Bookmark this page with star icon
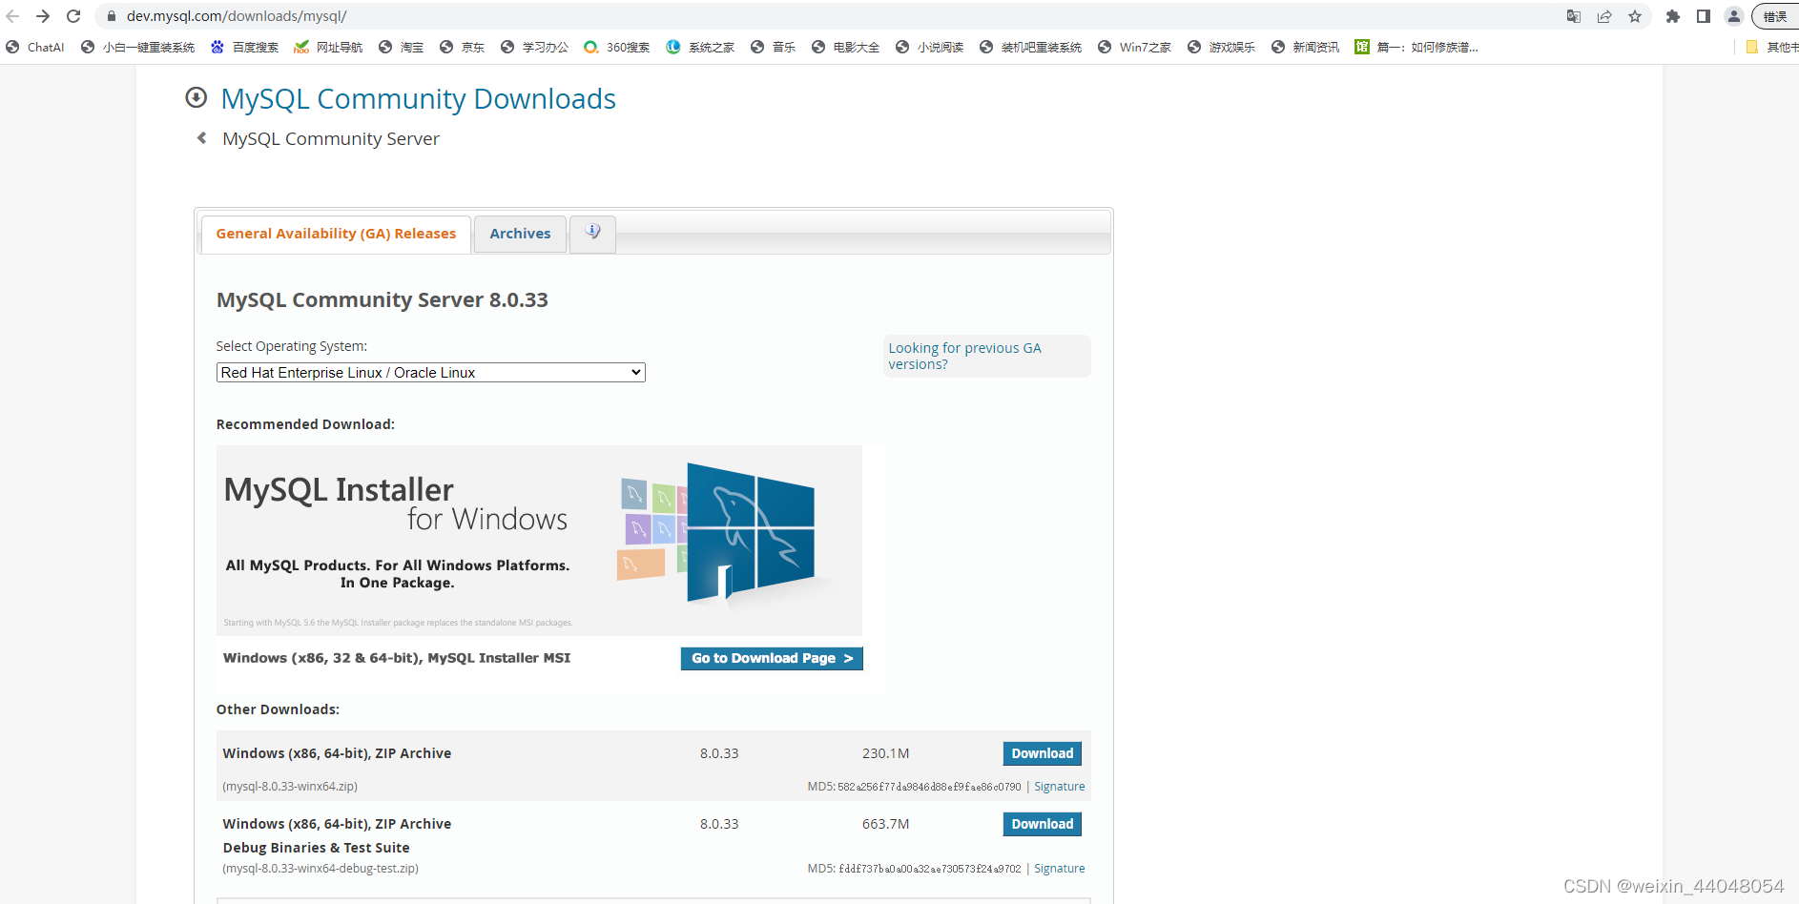 [1635, 16]
